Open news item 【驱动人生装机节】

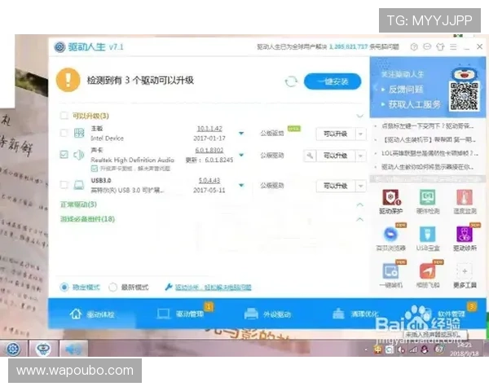tap(430, 139)
